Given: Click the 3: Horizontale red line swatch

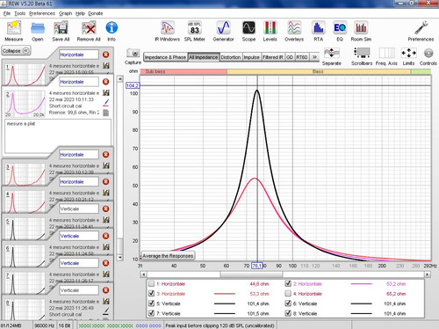Looking at the screenshot, I should click(225, 294).
